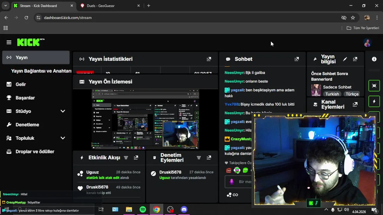The width and height of the screenshot is (383, 215).
Task: View site information icon in address bar
Action: pyautogui.click(x=38, y=18)
